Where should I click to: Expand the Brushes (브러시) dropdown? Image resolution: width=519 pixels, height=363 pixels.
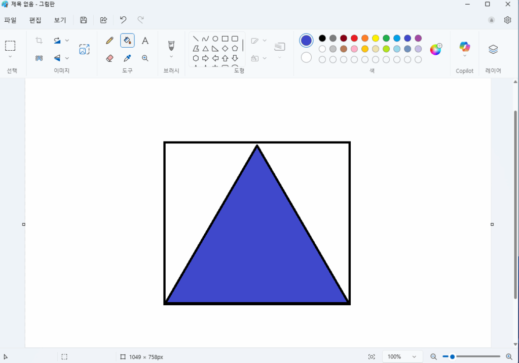[x=171, y=57]
